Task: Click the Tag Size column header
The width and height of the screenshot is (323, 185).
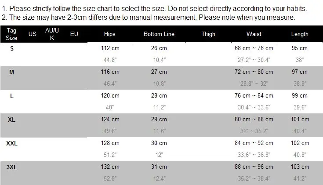Action: (11, 34)
